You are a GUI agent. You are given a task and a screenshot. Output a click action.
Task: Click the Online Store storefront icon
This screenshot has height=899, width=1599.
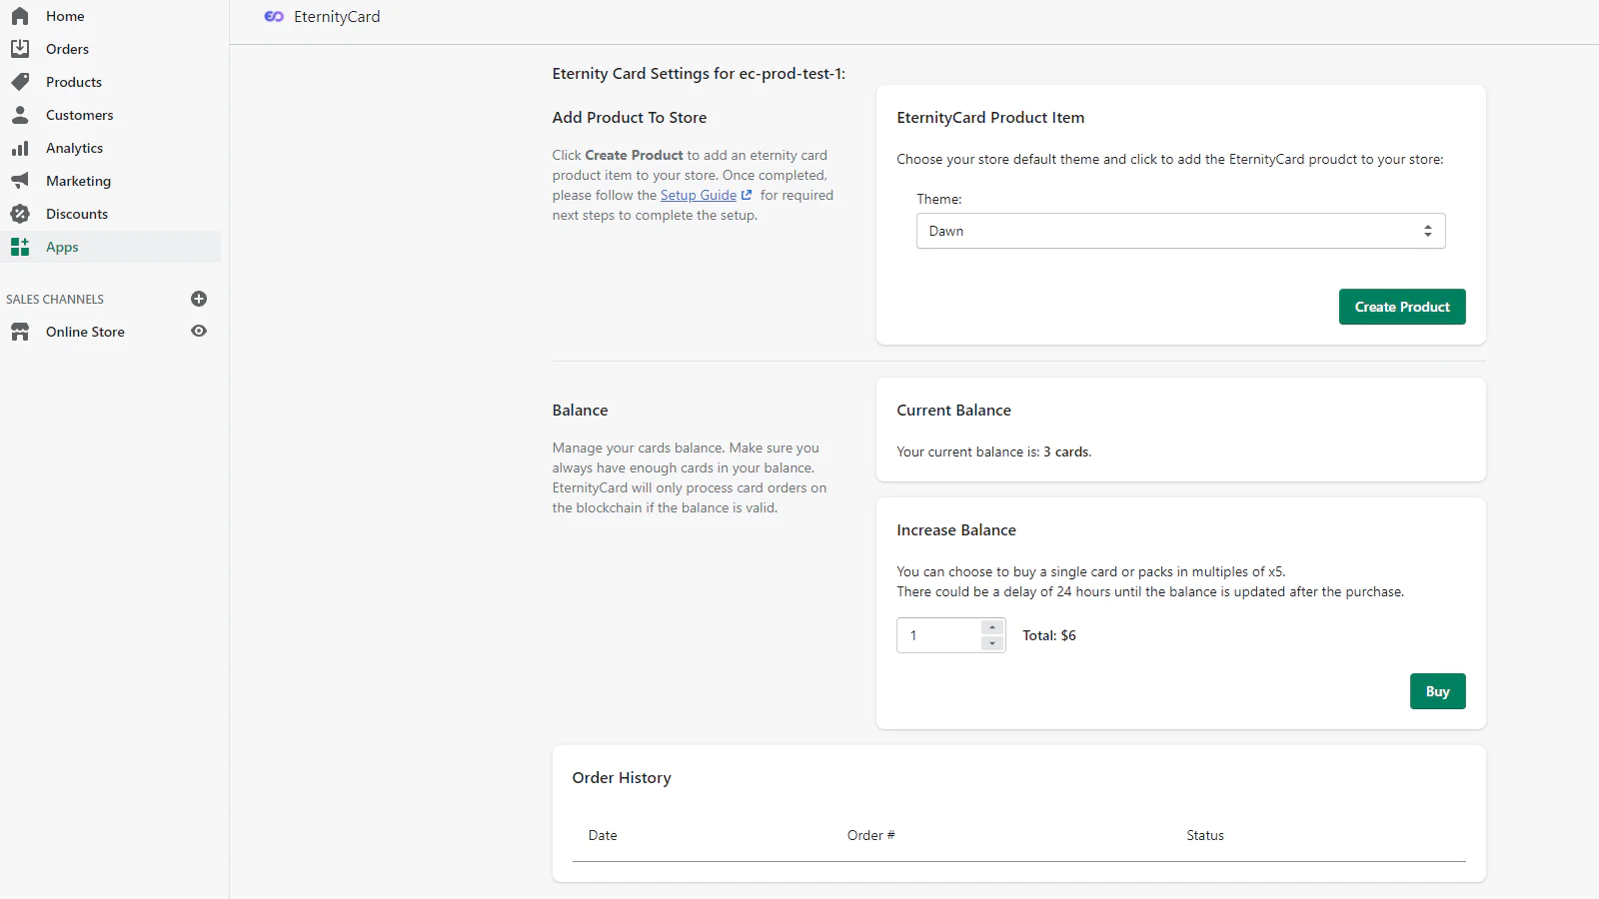(20, 332)
